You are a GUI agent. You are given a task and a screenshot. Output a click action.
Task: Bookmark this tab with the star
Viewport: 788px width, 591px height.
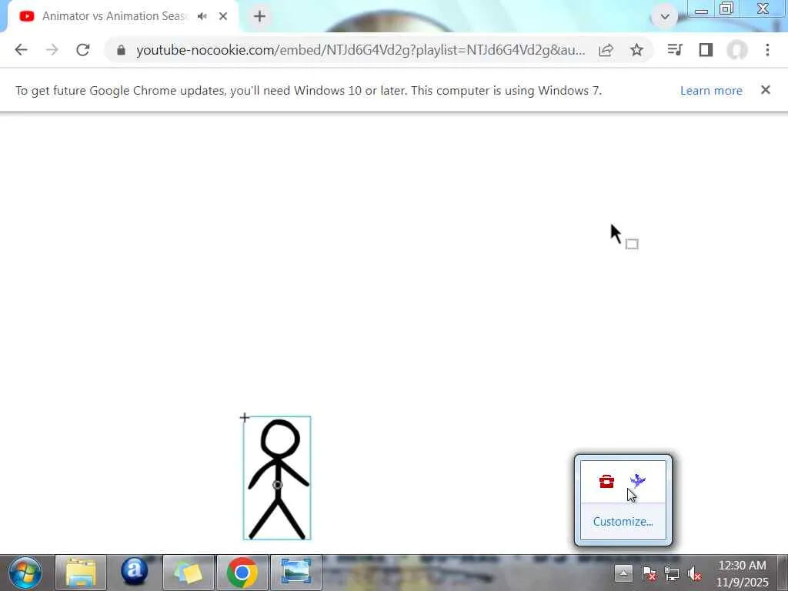(x=636, y=50)
